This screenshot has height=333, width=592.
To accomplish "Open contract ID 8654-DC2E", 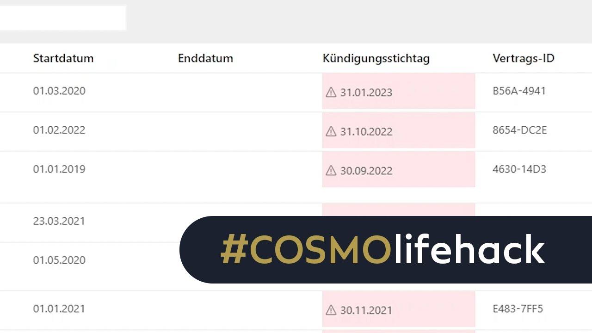I will (x=520, y=130).
